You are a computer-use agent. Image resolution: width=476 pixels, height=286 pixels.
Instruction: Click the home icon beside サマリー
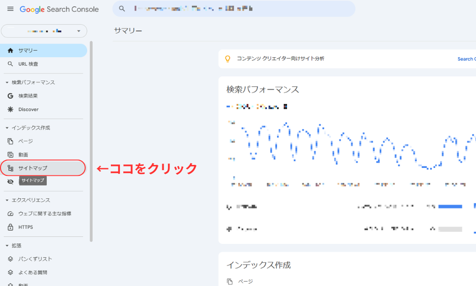coord(10,51)
